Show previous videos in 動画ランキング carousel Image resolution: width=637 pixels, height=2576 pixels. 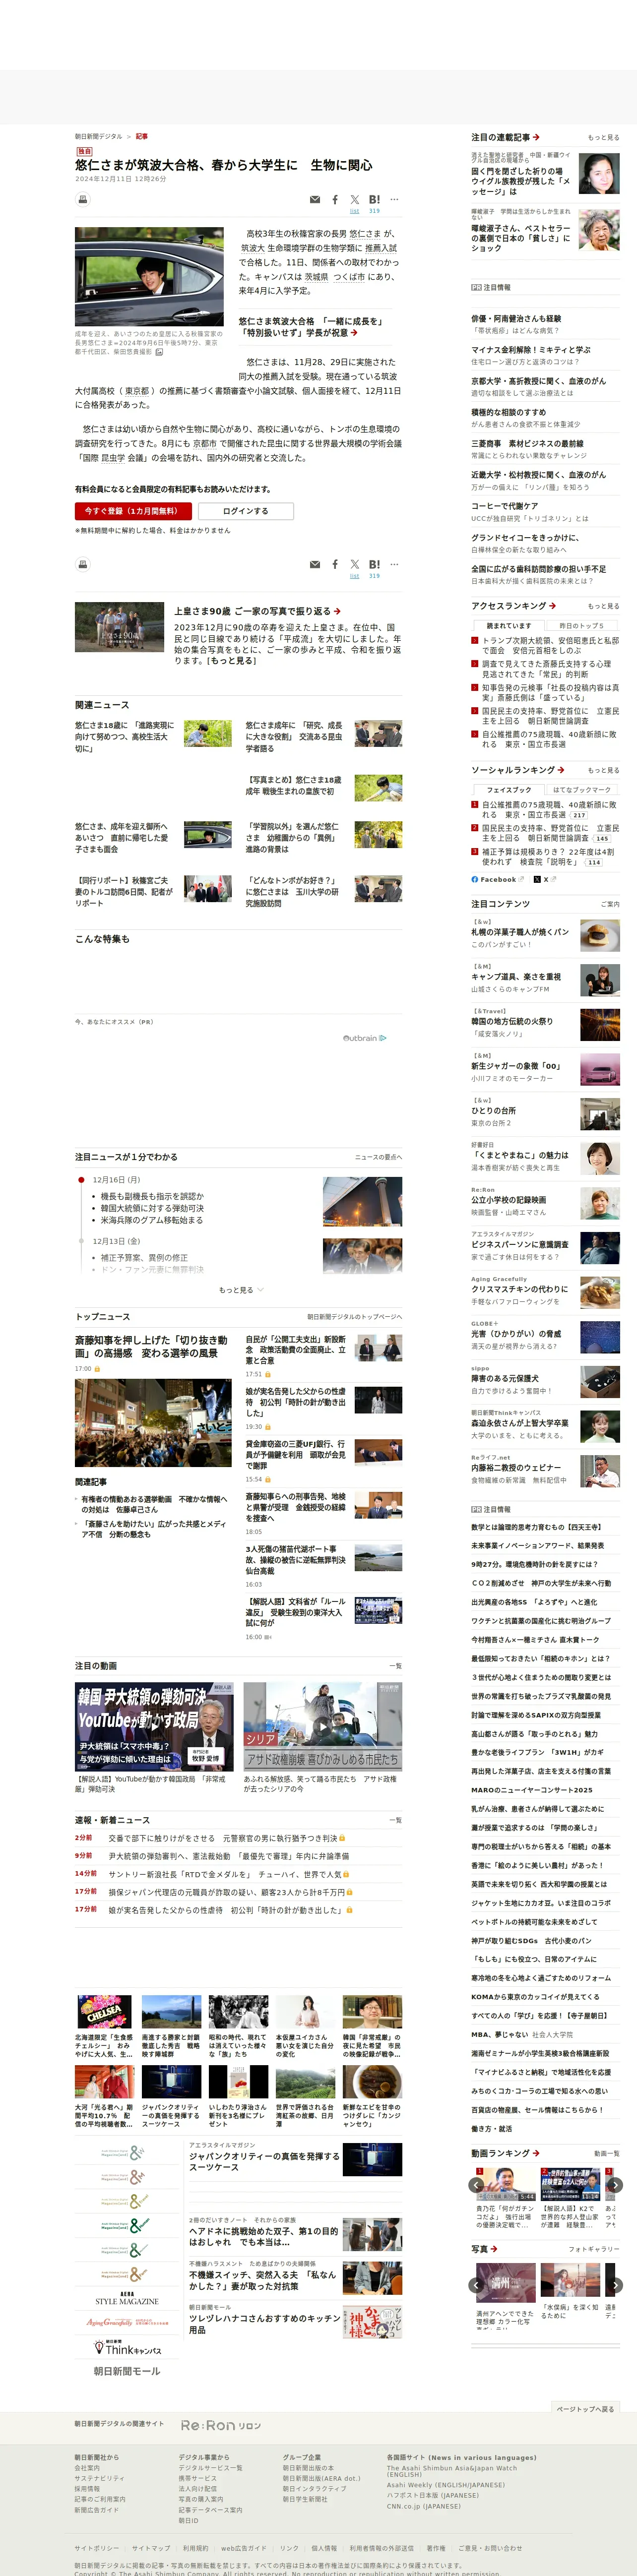tap(477, 2185)
